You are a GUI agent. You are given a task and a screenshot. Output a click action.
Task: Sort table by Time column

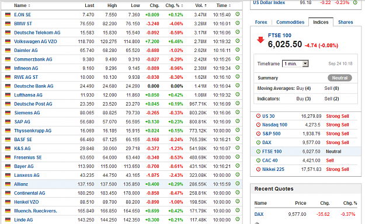pos(224,5)
